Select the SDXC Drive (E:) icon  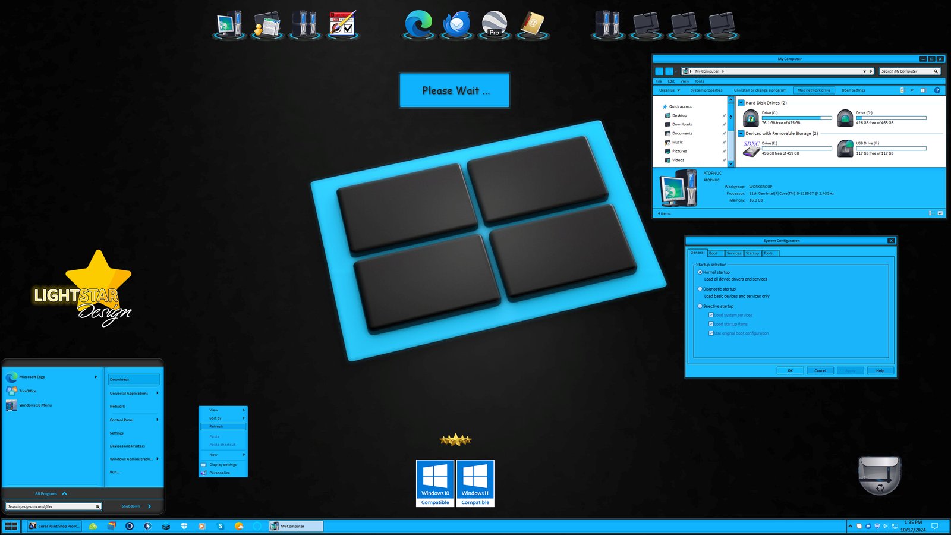tap(751, 148)
